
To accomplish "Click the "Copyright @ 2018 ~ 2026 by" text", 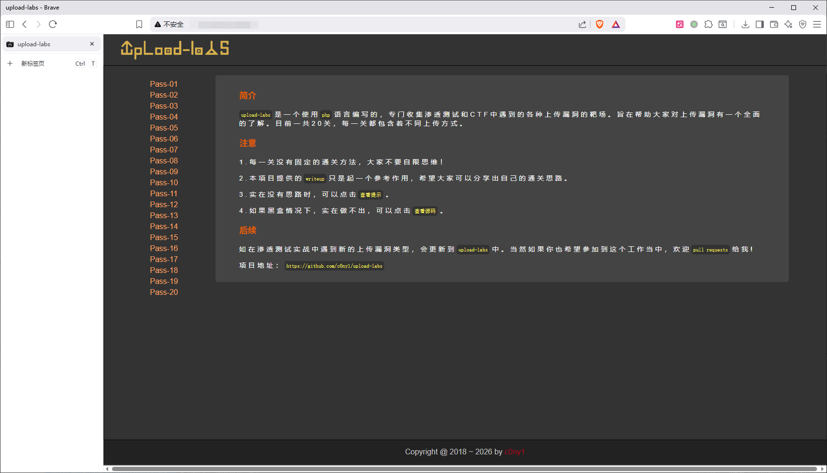I will click(454, 452).
